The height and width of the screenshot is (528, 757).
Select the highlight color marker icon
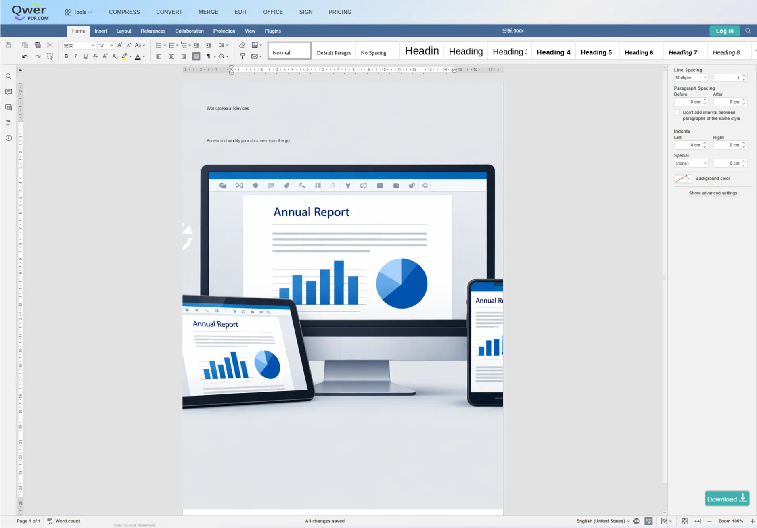[125, 57]
